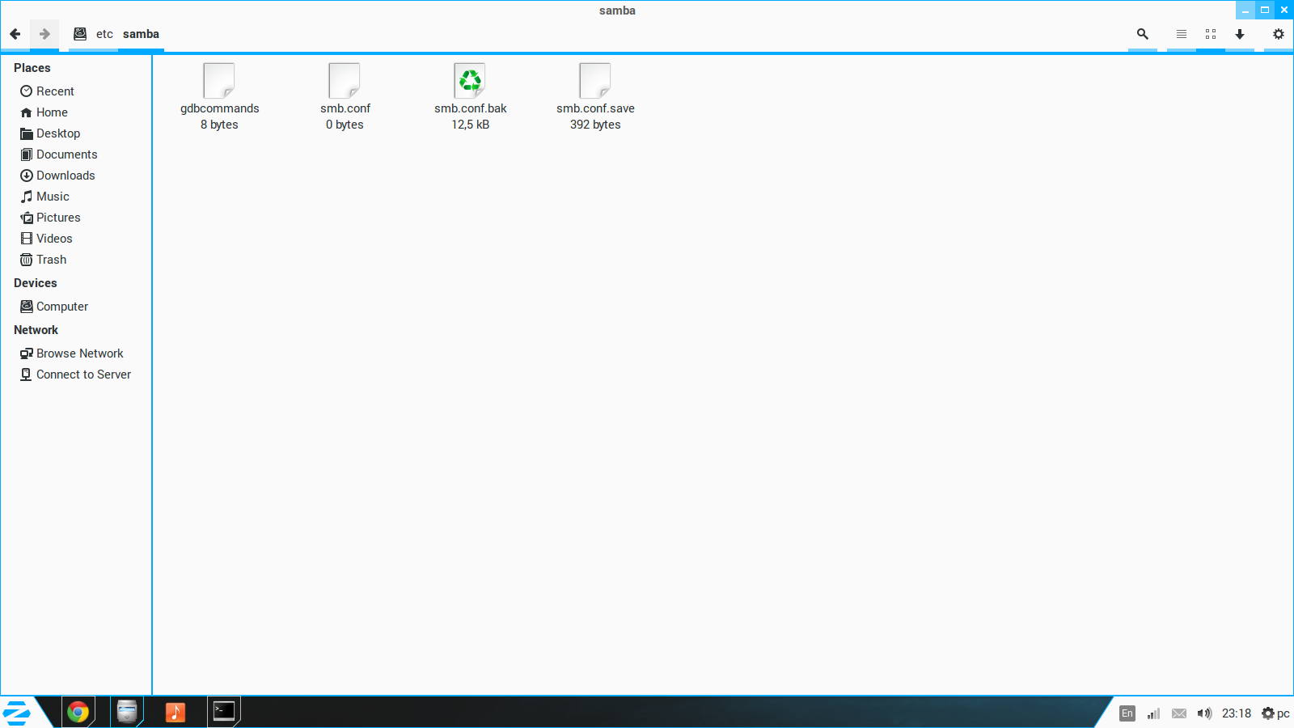The height and width of the screenshot is (728, 1294).
Task: Select the smb.conf file icon
Action: click(x=345, y=81)
